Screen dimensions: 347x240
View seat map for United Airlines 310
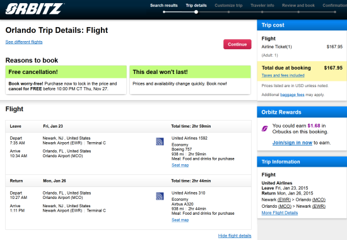180,220
